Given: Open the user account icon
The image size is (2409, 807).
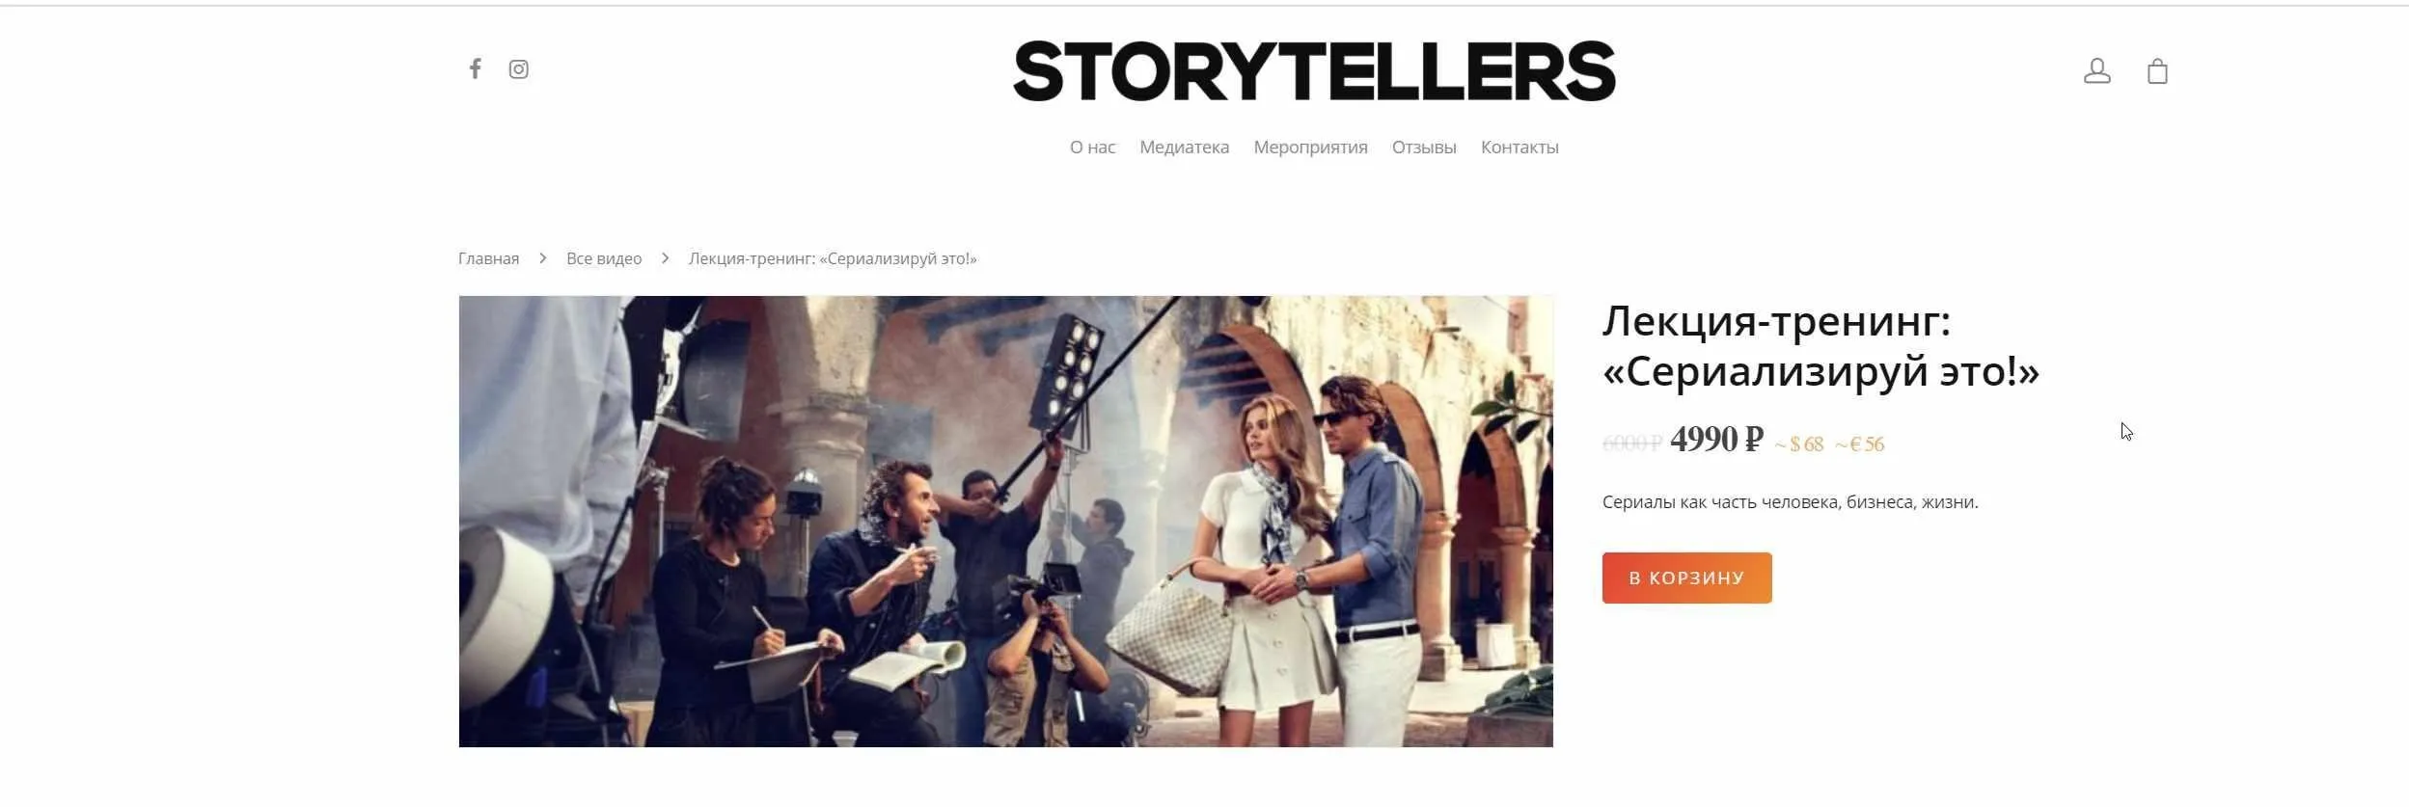Looking at the screenshot, I should coord(2096,70).
